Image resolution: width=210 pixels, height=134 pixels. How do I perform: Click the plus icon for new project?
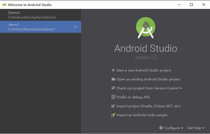(113, 70)
